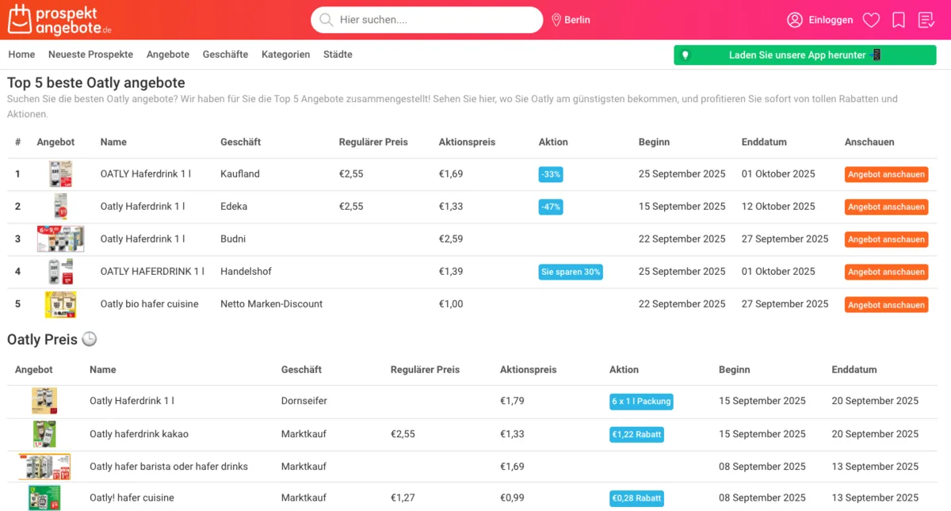The width and height of the screenshot is (951, 511).
Task: Click the Dornseifer store cell
Action: (304, 401)
